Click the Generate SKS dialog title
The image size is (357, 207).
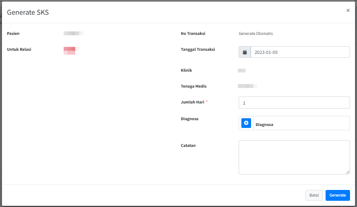(28, 12)
